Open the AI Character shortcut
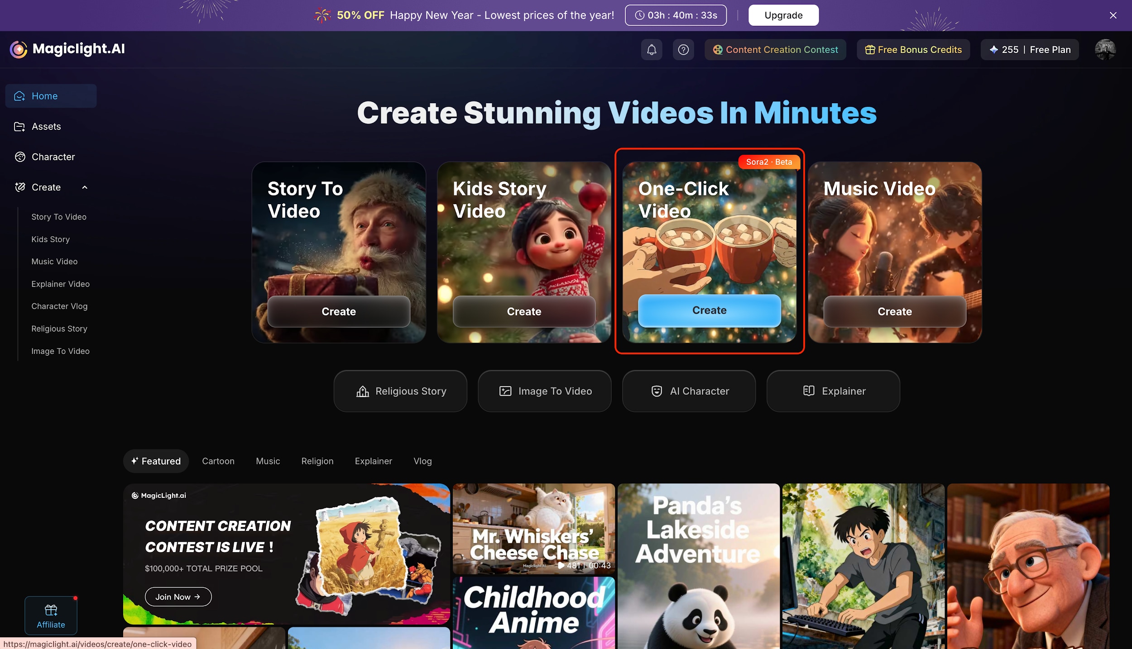Viewport: 1132px width, 649px height. (688, 391)
